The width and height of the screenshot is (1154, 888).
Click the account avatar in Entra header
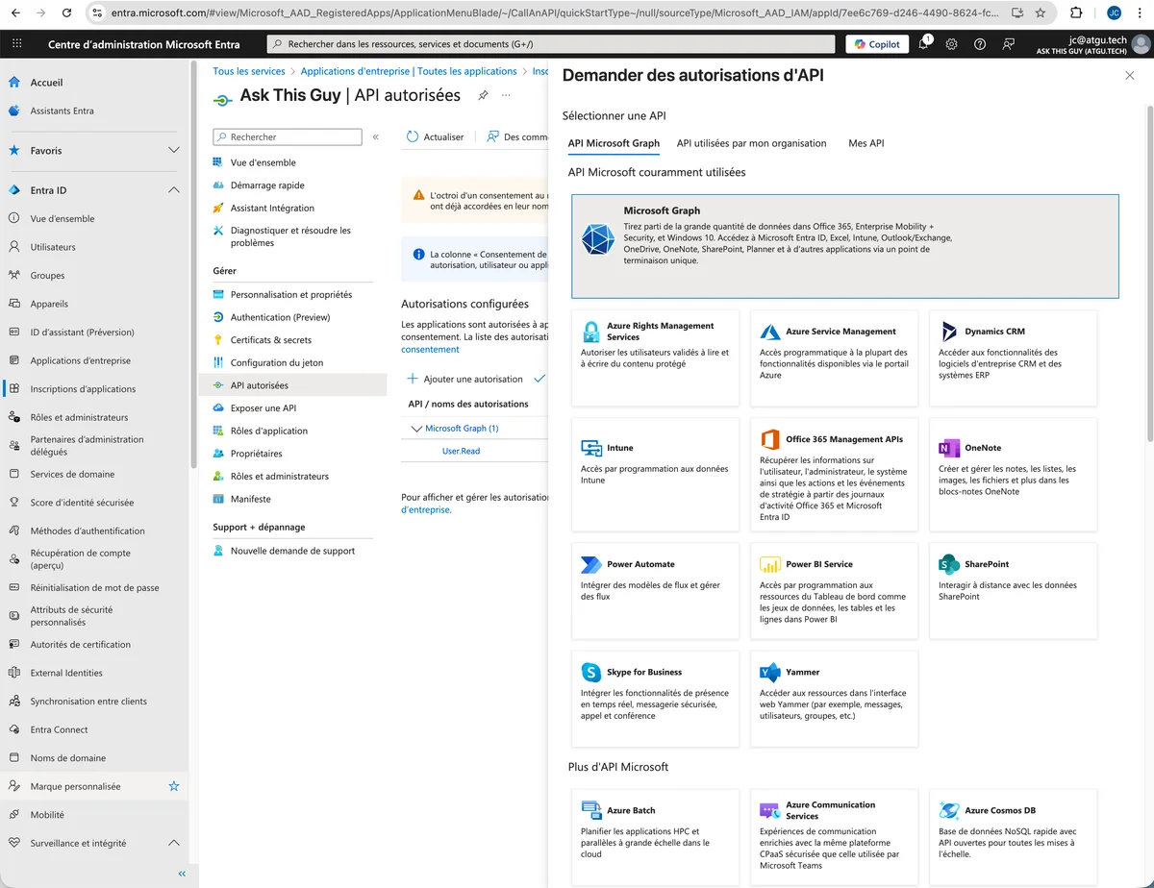1141,44
